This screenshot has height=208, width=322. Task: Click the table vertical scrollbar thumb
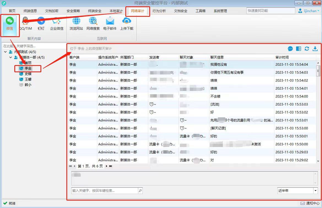[318, 71]
